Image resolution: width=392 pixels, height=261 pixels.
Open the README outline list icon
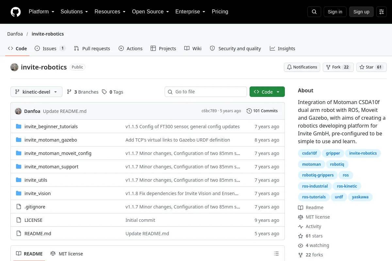(276, 253)
